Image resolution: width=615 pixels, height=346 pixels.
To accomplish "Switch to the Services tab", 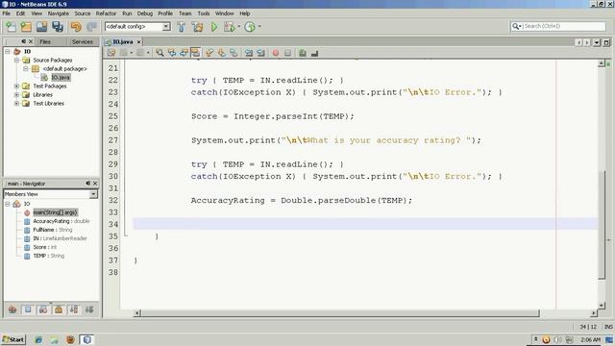I will click(82, 41).
